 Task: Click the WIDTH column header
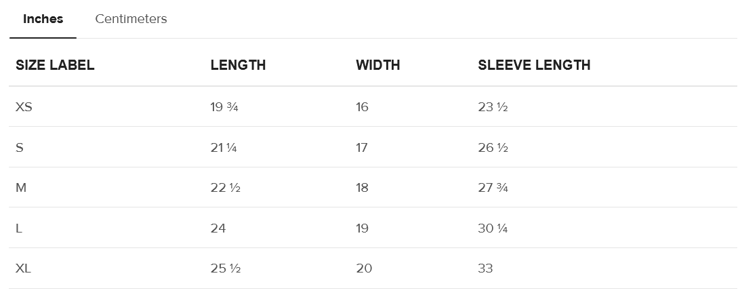pyautogui.click(x=377, y=65)
